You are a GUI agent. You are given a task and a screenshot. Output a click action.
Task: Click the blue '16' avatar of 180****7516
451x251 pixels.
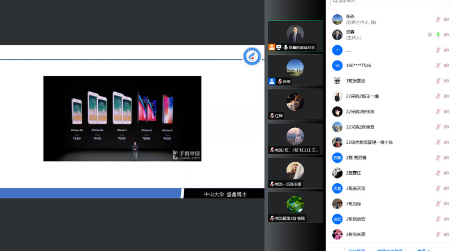pos(337,66)
